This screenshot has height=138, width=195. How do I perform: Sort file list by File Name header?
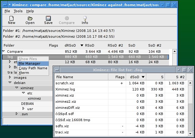[x=64, y=77]
